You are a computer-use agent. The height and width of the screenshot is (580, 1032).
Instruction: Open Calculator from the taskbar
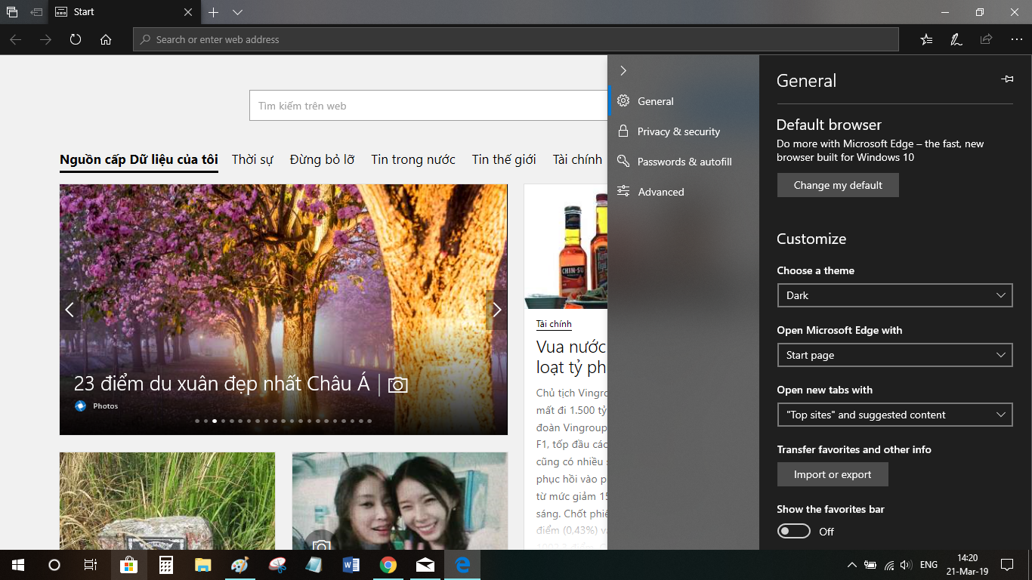tap(166, 565)
